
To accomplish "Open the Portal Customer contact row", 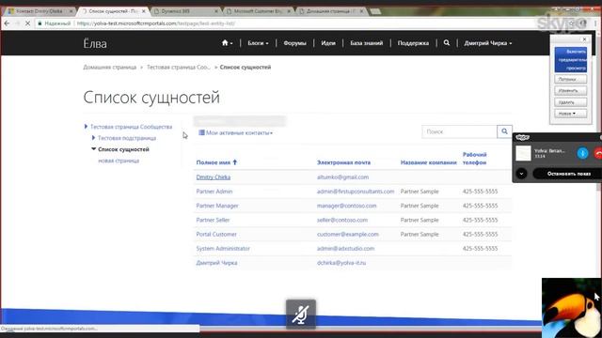I will [x=216, y=234].
